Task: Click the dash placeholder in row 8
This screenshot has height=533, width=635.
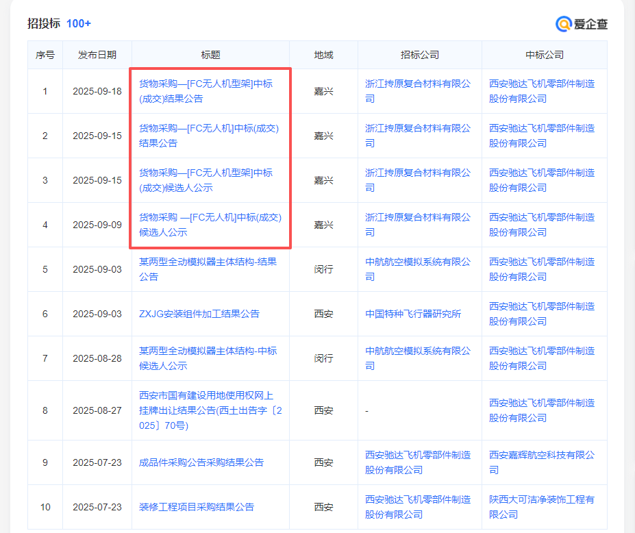Action: tap(367, 411)
